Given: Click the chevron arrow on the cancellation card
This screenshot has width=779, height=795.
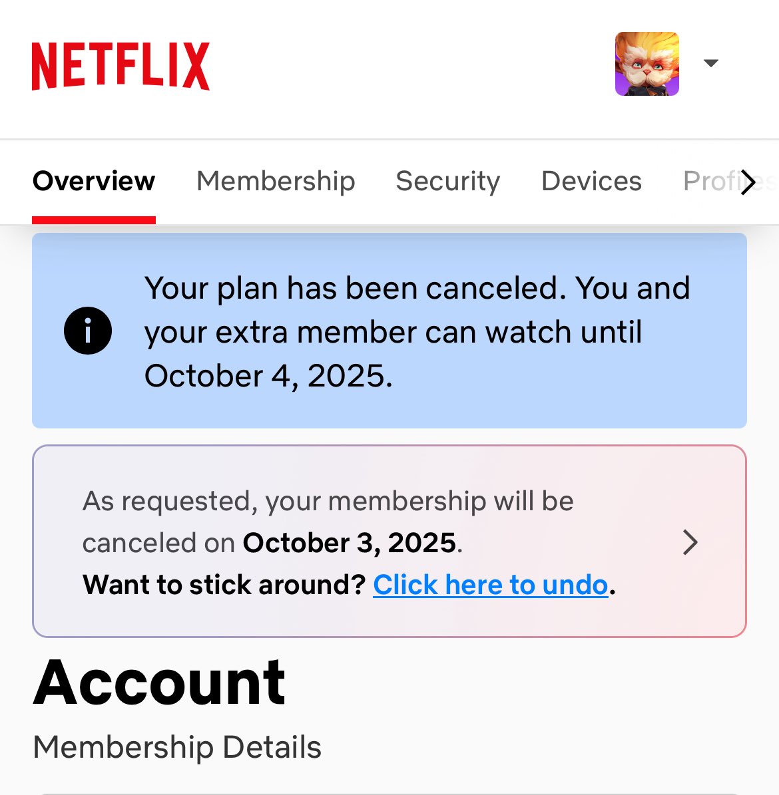Looking at the screenshot, I should point(690,542).
